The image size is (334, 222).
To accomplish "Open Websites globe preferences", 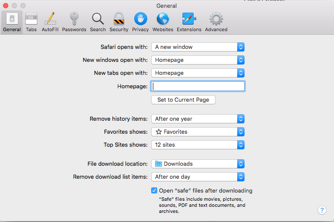I will pyautogui.click(x=163, y=22).
